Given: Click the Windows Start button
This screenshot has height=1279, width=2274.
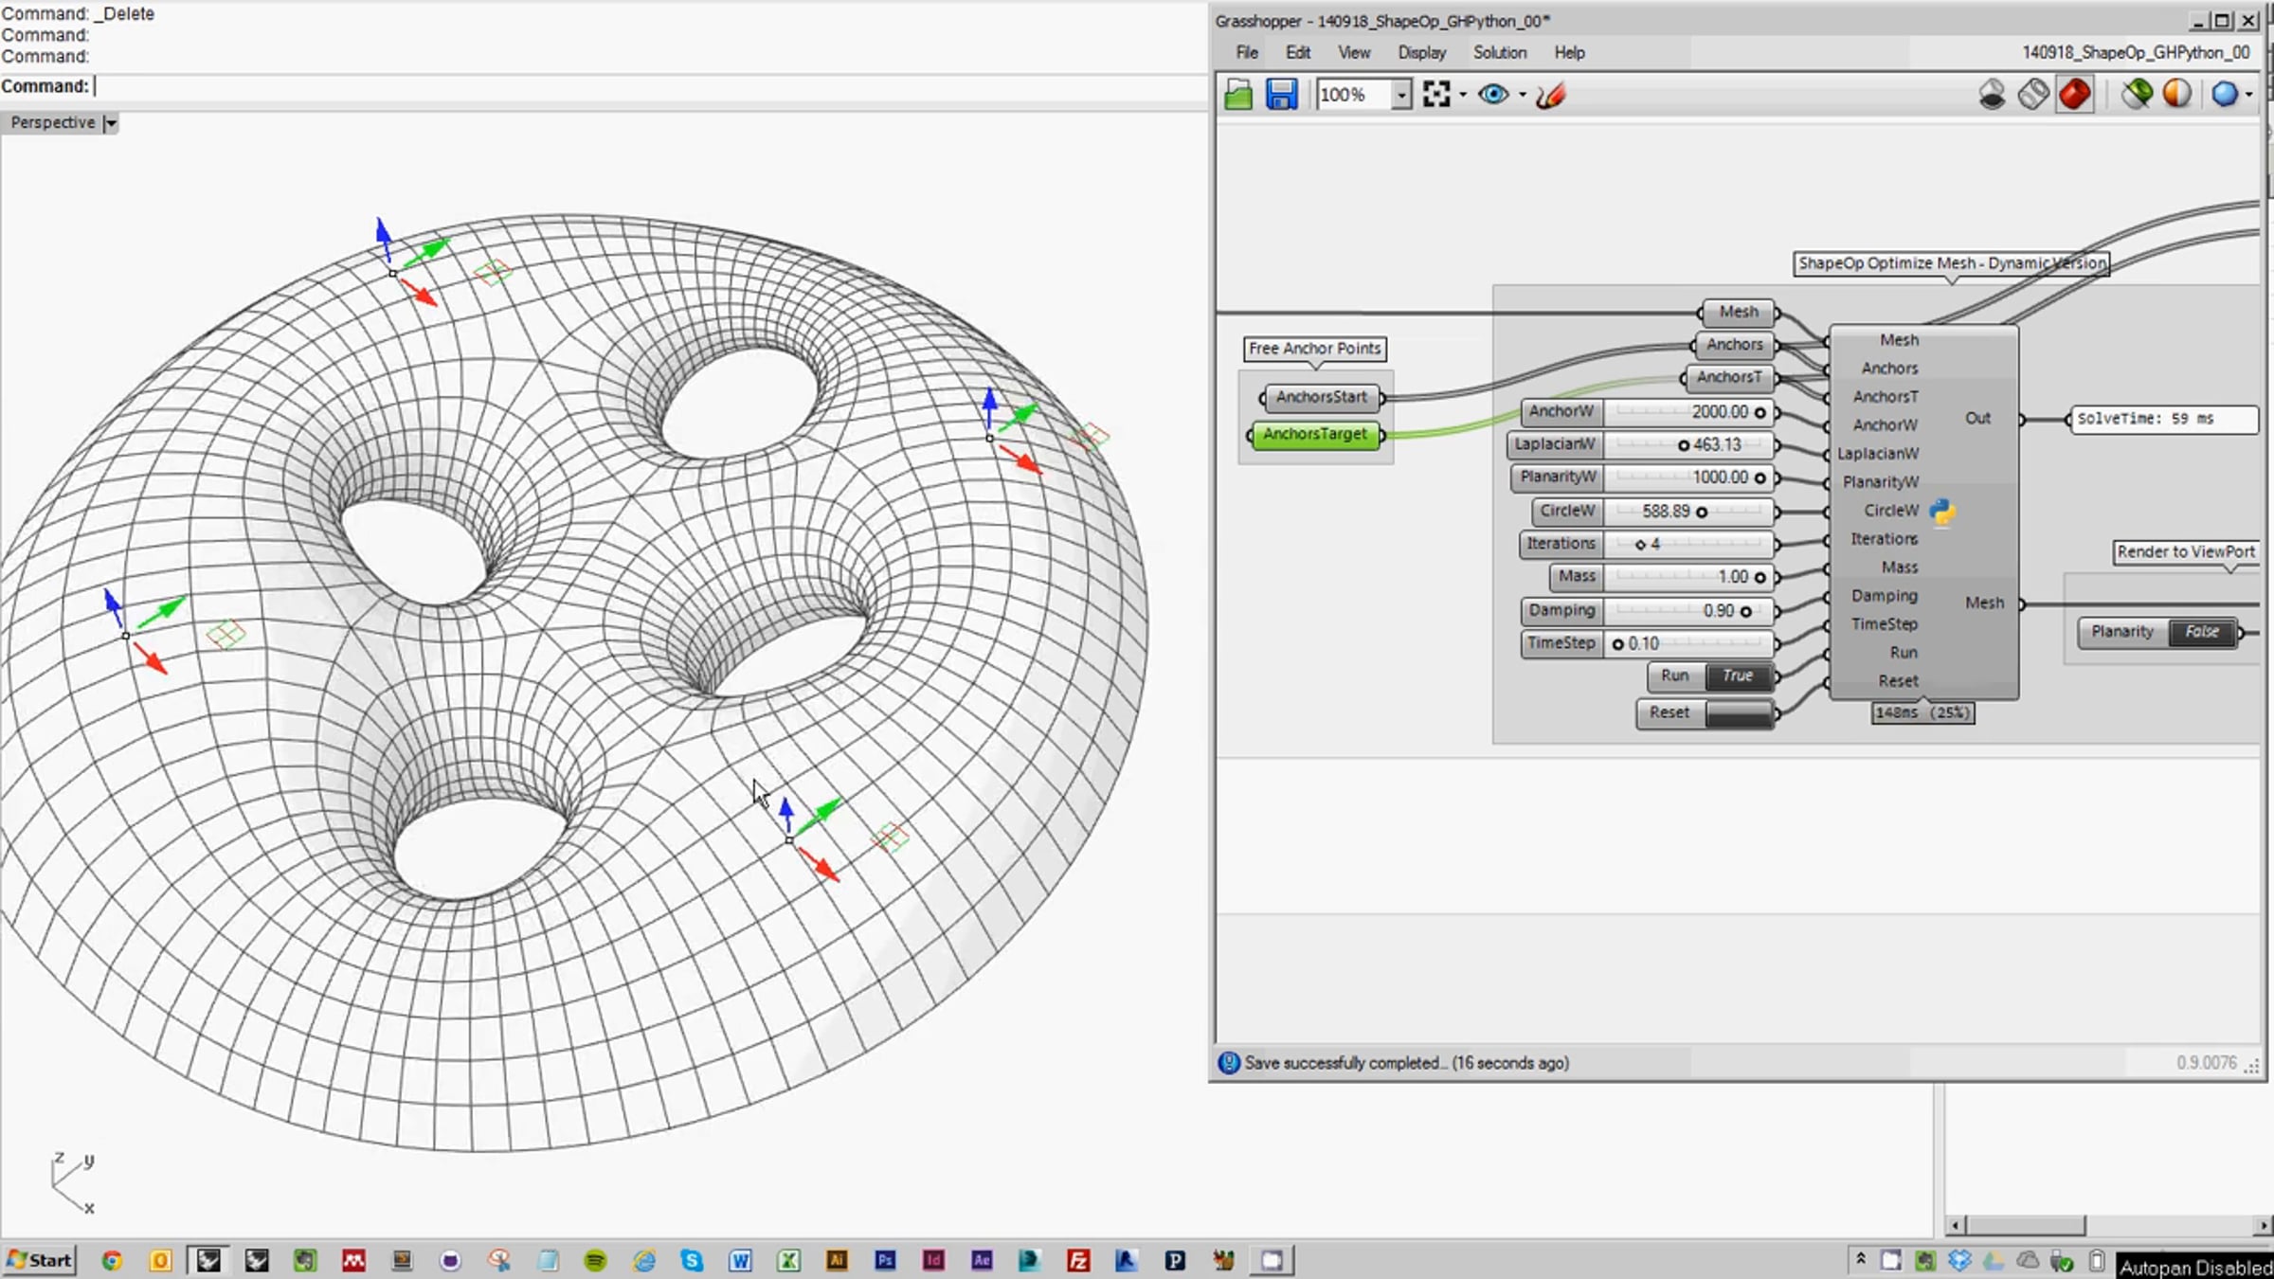Looking at the screenshot, I should coord(40,1260).
